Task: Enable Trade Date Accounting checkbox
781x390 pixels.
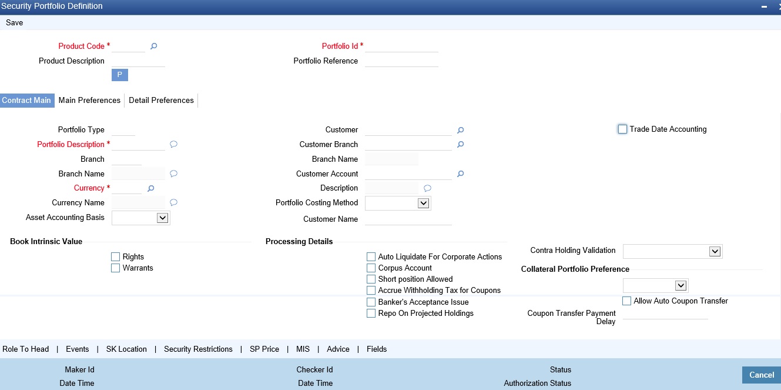Action: 623,129
